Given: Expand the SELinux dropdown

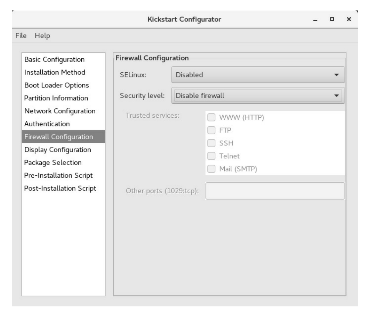Looking at the screenshot, I should pyautogui.click(x=258, y=75).
